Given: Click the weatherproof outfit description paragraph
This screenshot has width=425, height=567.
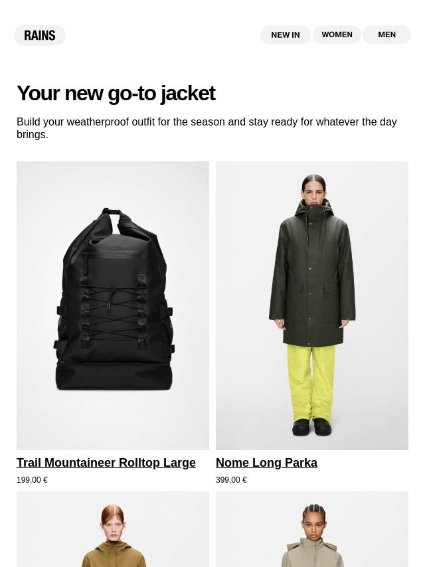Looking at the screenshot, I should point(207,128).
